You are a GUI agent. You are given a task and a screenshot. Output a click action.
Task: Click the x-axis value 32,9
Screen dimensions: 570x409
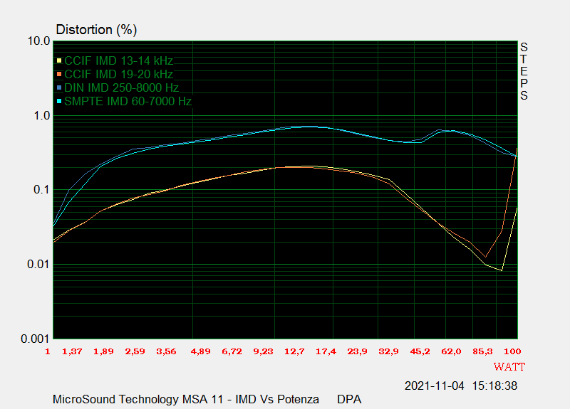tap(388, 351)
